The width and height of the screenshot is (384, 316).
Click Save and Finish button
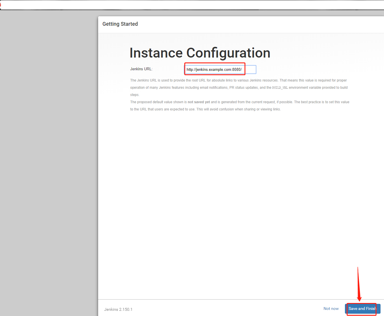coord(363,308)
